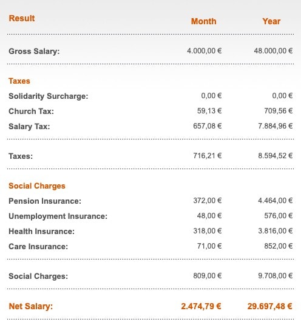
Task: Click yearly gross salary 48.000,00 €
Action: 273,51
